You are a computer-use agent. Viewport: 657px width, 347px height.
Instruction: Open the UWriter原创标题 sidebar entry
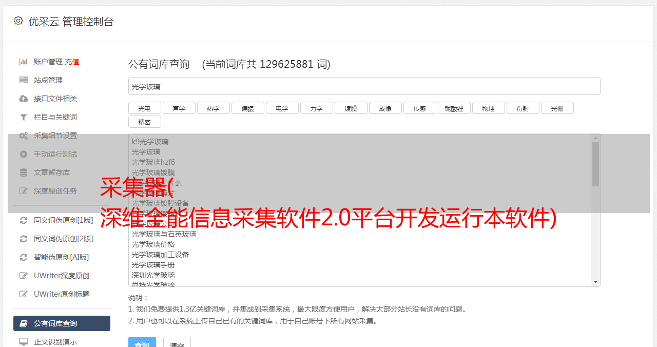[x=62, y=294]
